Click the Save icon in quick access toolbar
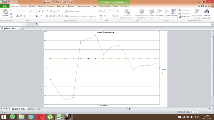 point(5,2)
